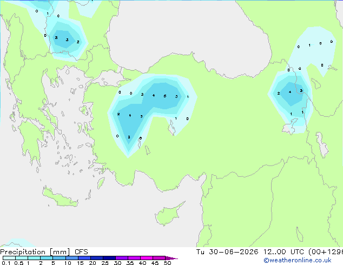The image size is (343, 265).
Task: Select the legend swatch for 20–25 mm
Action: [x=96, y=258]
